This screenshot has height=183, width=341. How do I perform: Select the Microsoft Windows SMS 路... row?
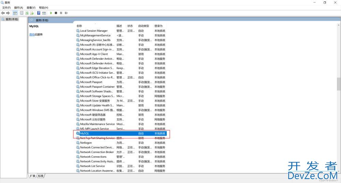(121, 110)
